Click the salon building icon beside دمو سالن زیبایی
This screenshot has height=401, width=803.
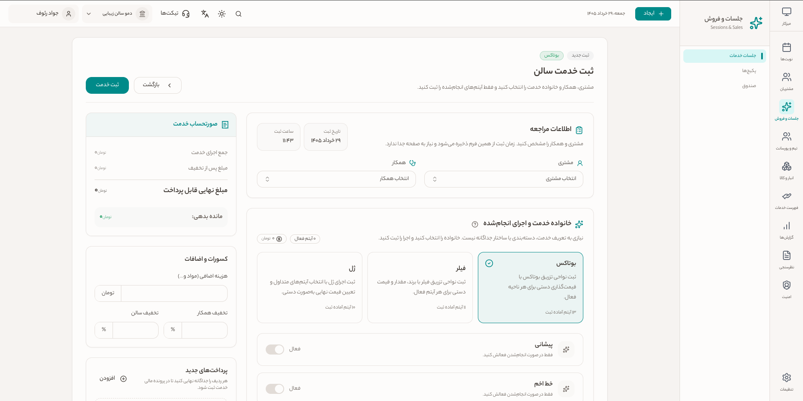coord(142,14)
